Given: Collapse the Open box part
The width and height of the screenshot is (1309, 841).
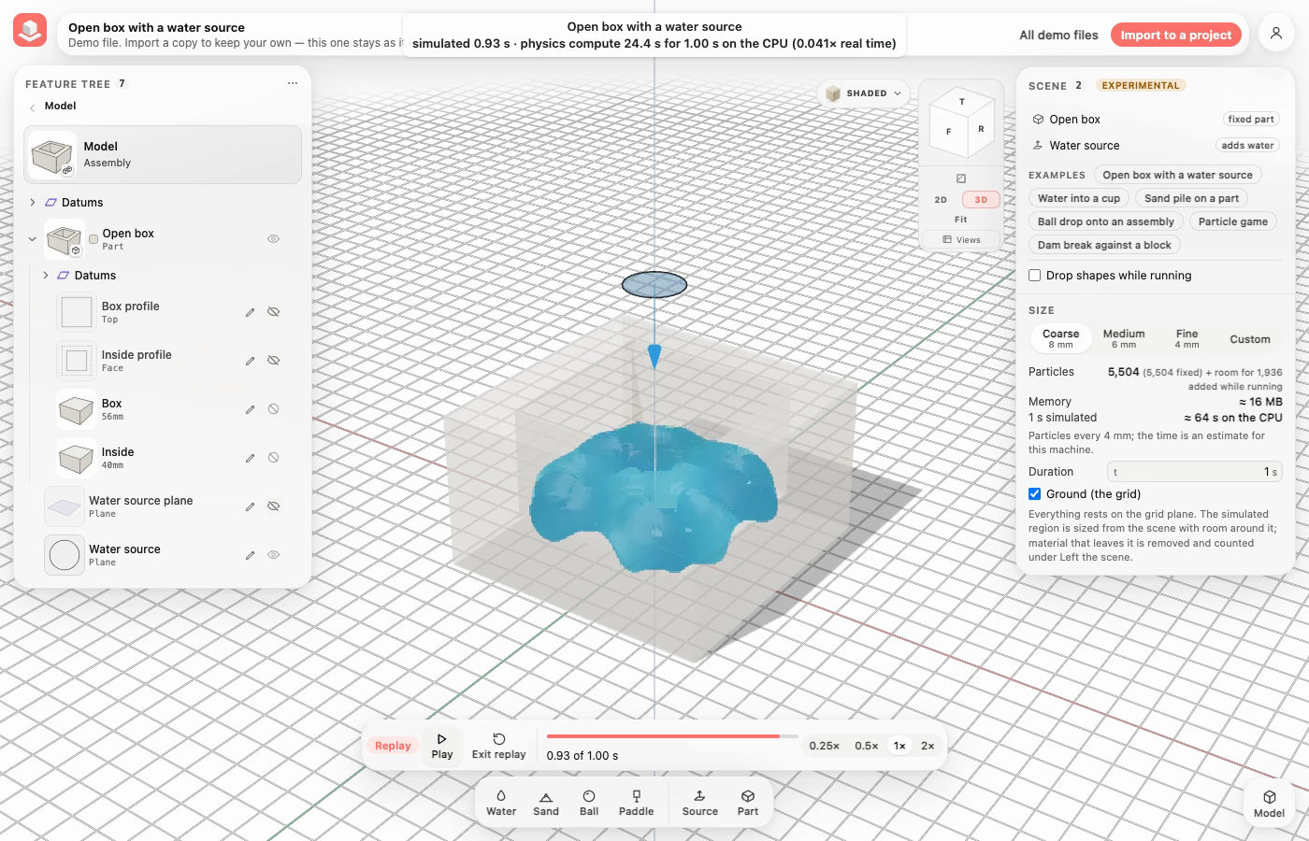Looking at the screenshot, I should pos(33,239).
